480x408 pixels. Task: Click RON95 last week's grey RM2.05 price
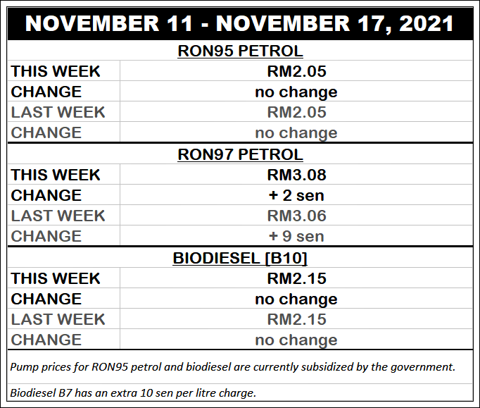pyautogui.click(x=296, y=113)
